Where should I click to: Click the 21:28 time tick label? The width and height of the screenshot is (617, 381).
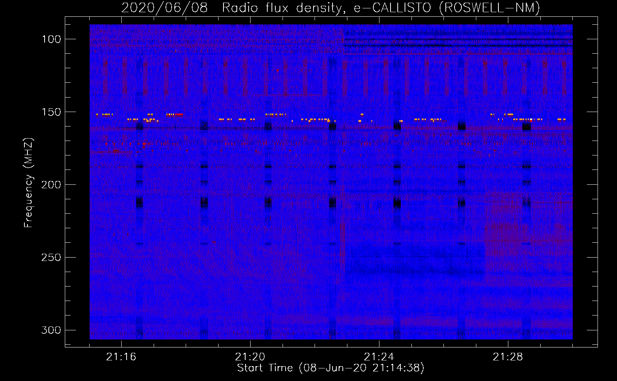508,357
